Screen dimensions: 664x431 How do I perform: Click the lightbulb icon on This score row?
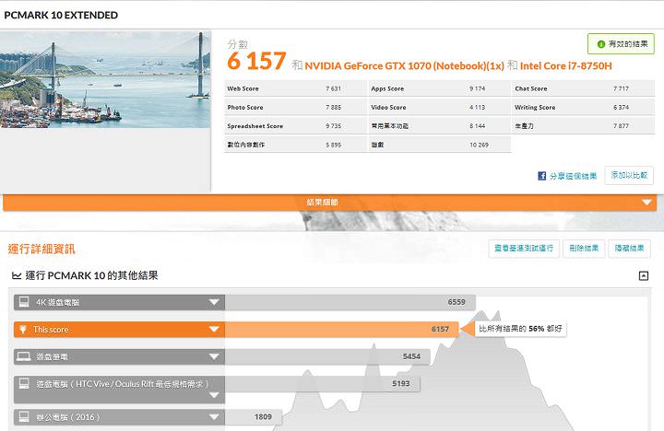[22, 329]
